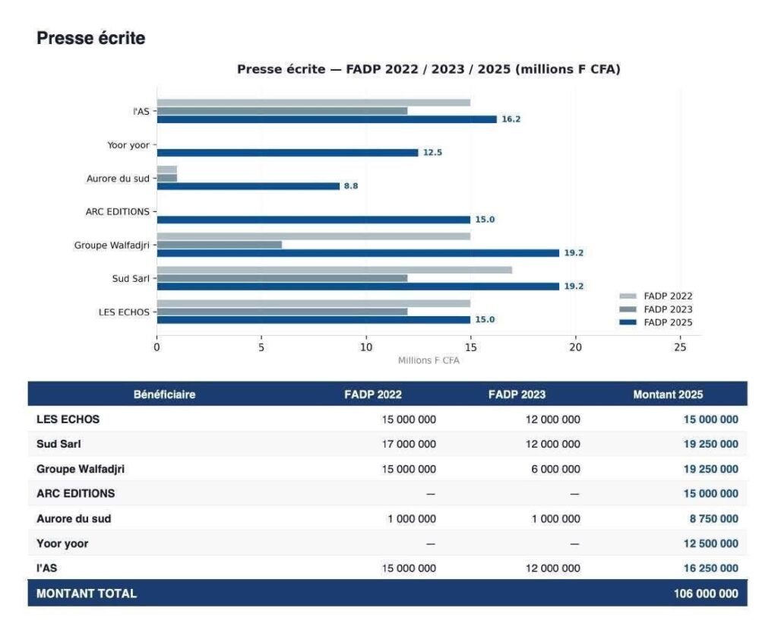778x633 pixels.
Task: Select the l'AS 16.2 dark blue bar
Action: (x=327, y=119)
